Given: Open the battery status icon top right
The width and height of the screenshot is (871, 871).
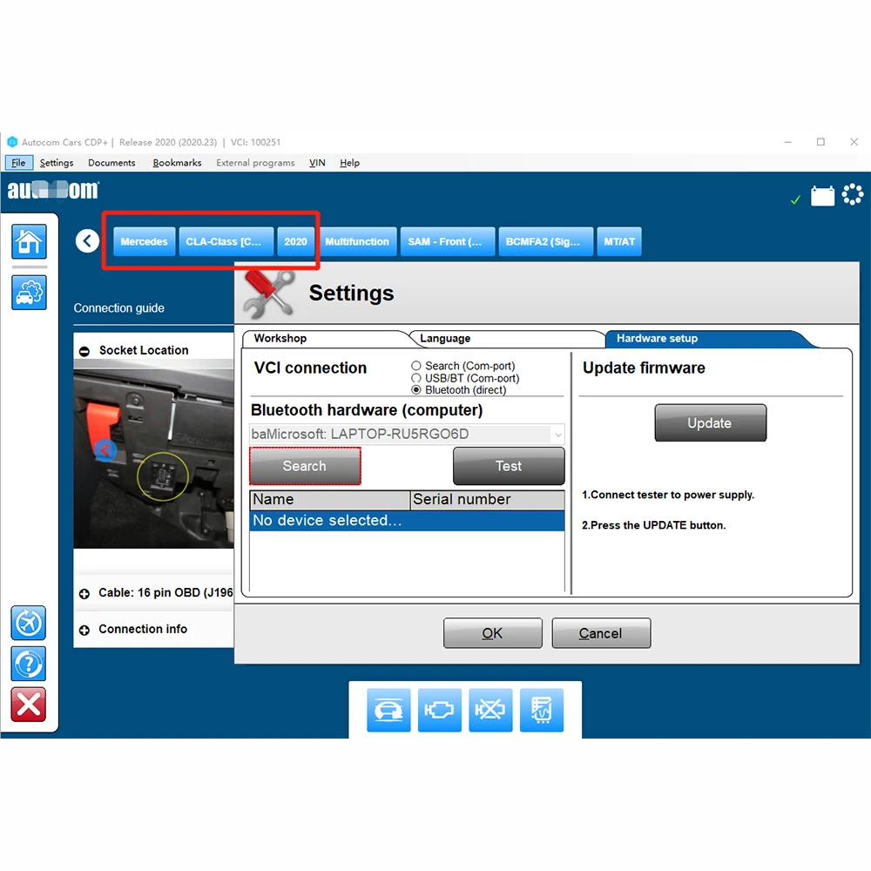Looking at the screenshot, I should pos(822,196).
